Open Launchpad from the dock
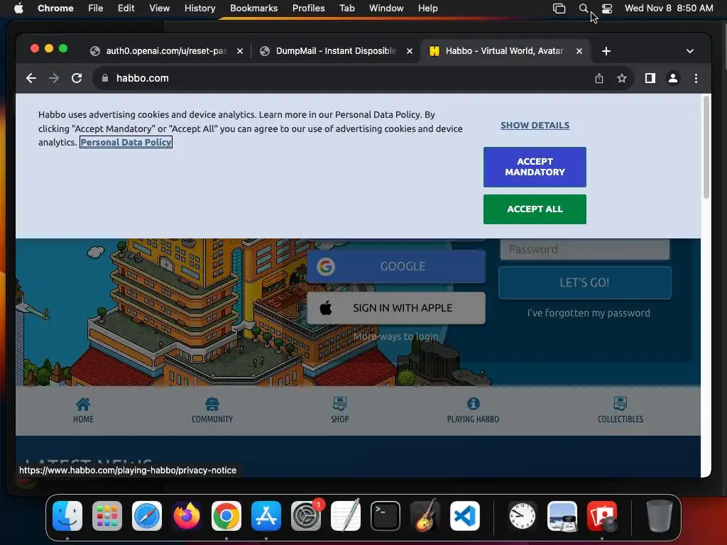This screenshot has height=545, width=727. 107,516
